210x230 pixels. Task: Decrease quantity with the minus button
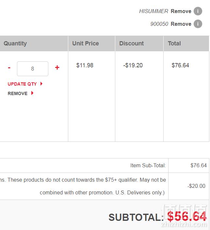[9, 68]
